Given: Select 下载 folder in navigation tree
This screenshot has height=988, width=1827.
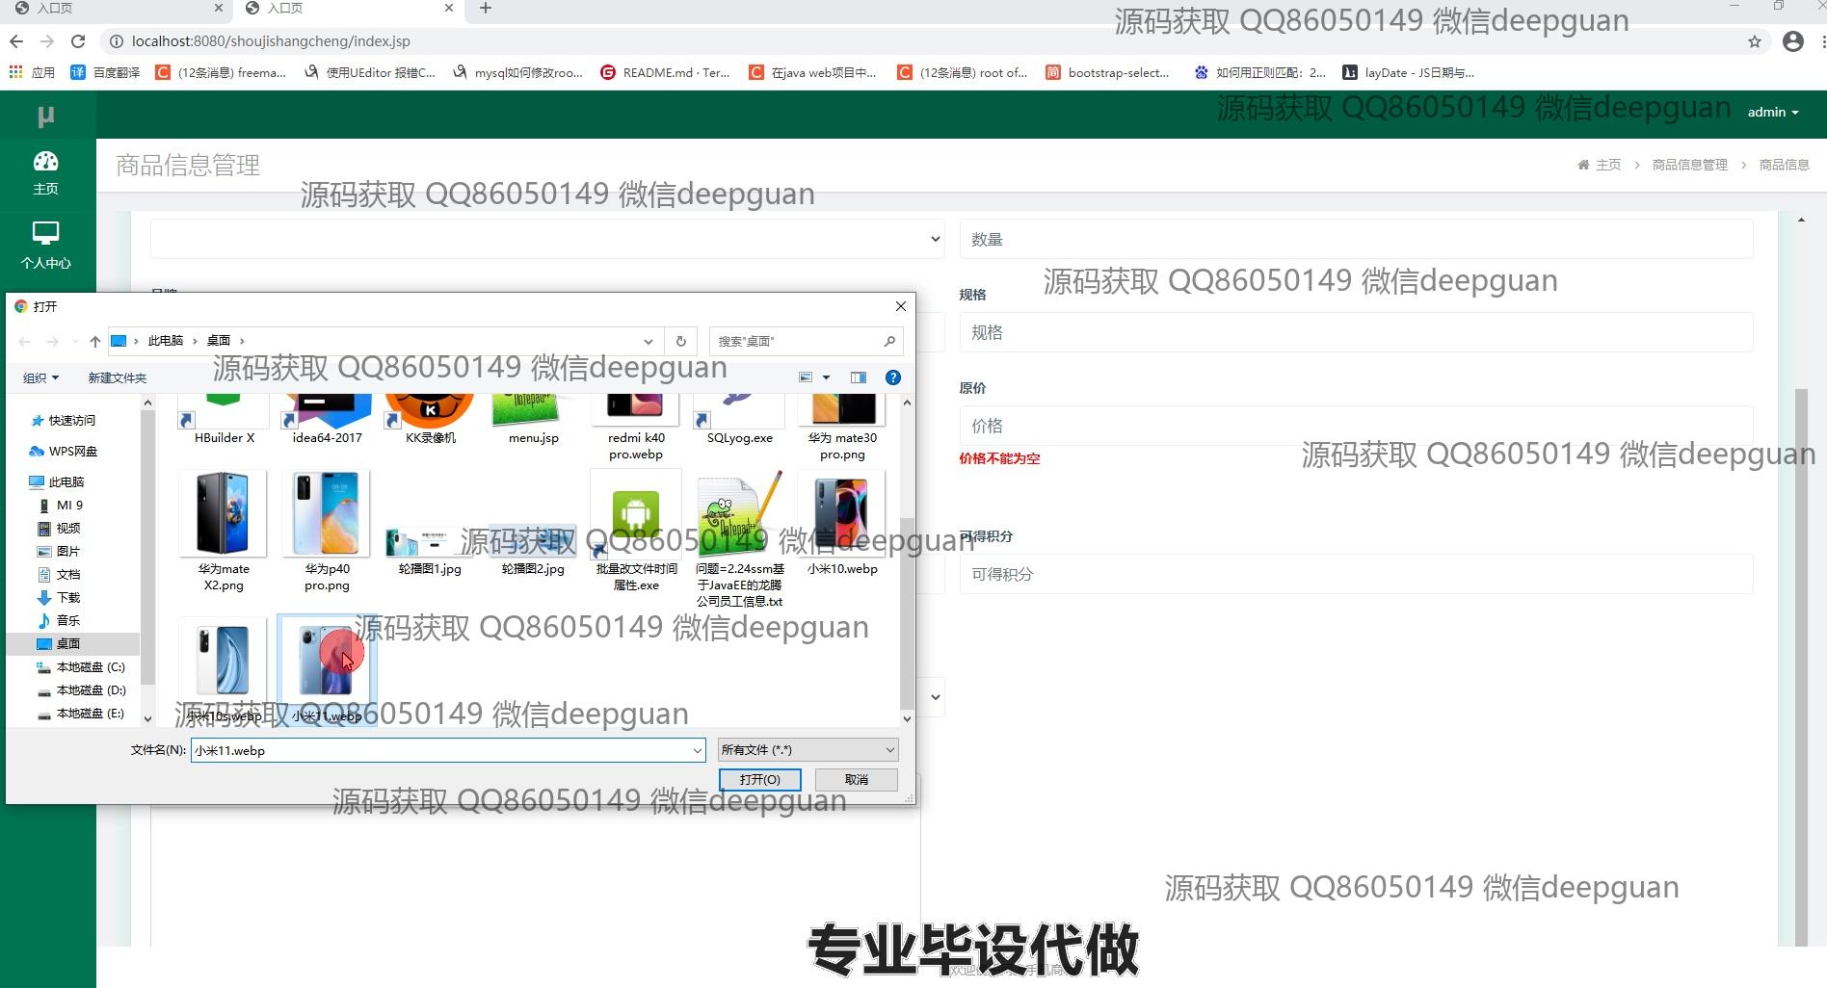Looking at the screenshot, I should click(67, 598).
